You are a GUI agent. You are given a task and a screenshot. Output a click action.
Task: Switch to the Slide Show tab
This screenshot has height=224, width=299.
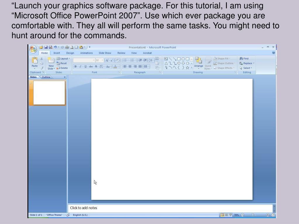coord(105,53)
